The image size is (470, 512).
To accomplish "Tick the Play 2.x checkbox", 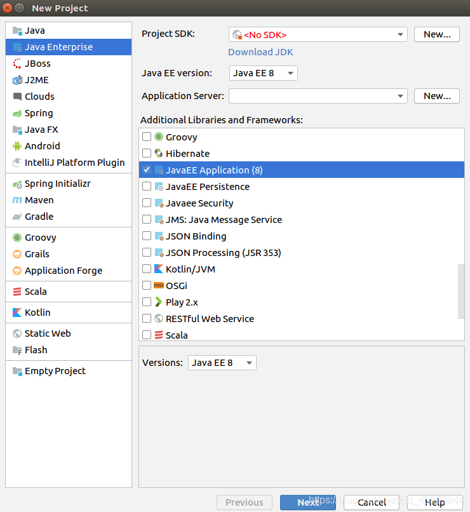I will 147,302.
